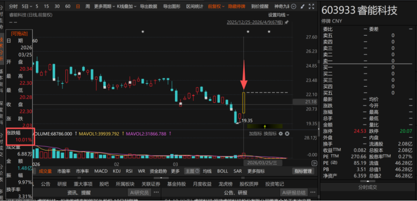The image size is (417, 201).
Task: Switch to weekly 周 K-line period
Action: 88,7
